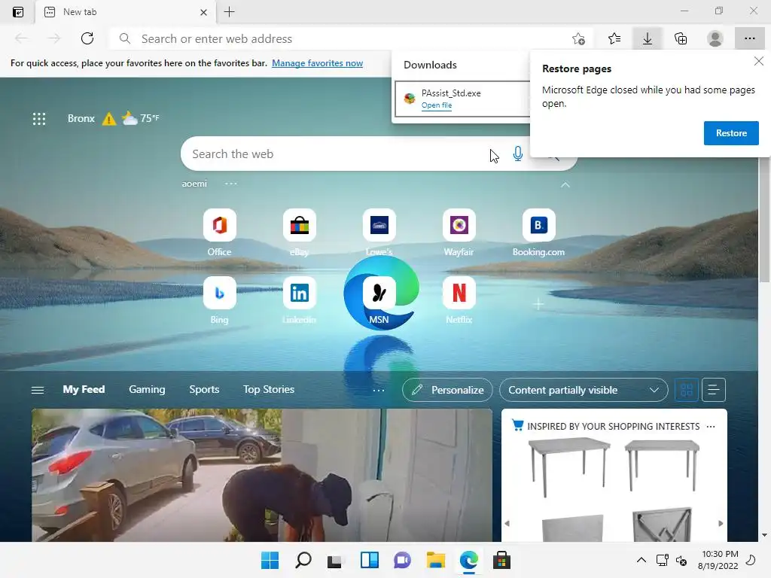
Task: Open file link for PAssist_Std.exe
Action: pos(436,105)
